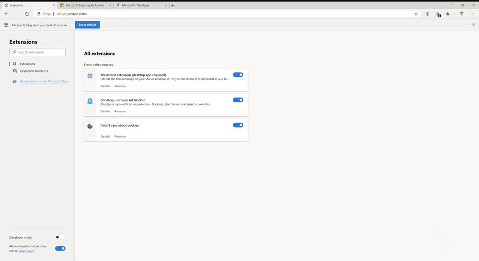The width and height of the screenshot is (479, 261).
Task: Open Get extensions from Microsoft Store link
Action: coord(44,81)
